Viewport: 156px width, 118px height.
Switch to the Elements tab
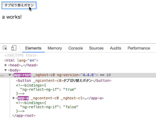point(33,48)
